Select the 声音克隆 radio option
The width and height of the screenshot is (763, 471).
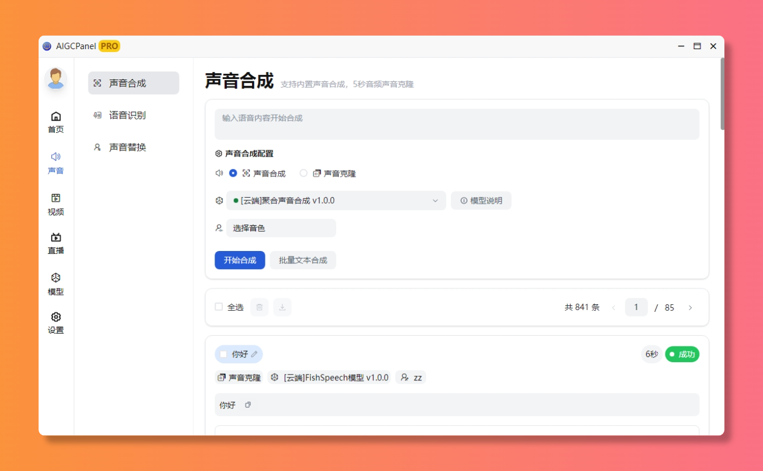click(x=303, y=173)
